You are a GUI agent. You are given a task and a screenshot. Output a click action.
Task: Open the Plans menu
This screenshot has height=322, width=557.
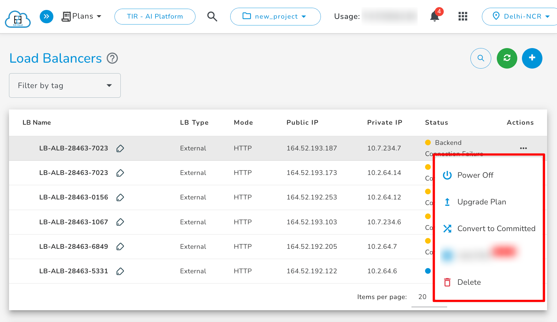click(82, 16)
